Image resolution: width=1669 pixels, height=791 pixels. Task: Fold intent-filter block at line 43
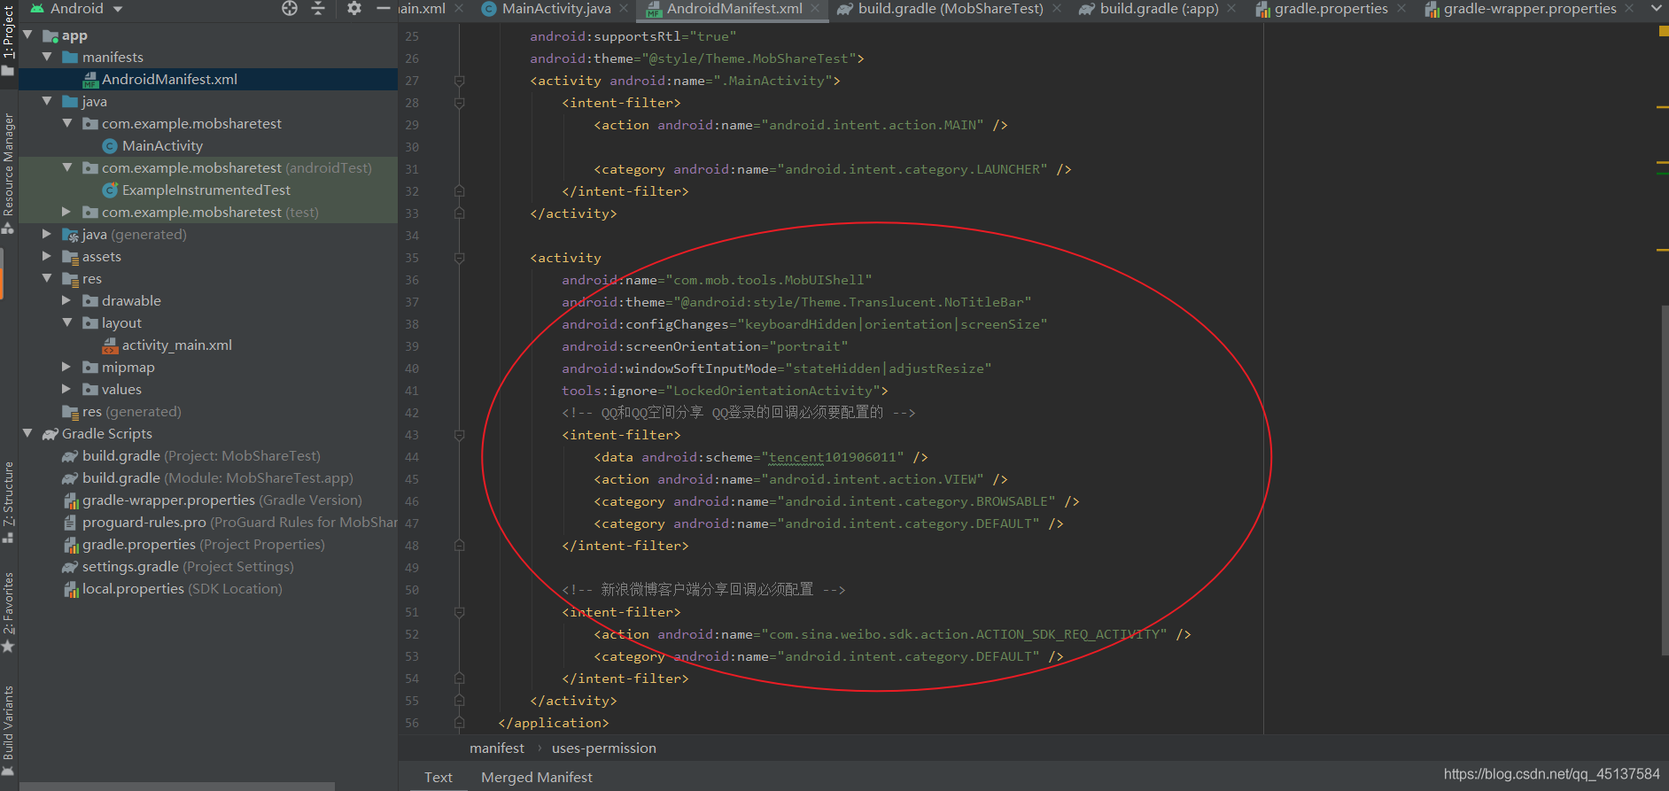[x=459, y=435]
